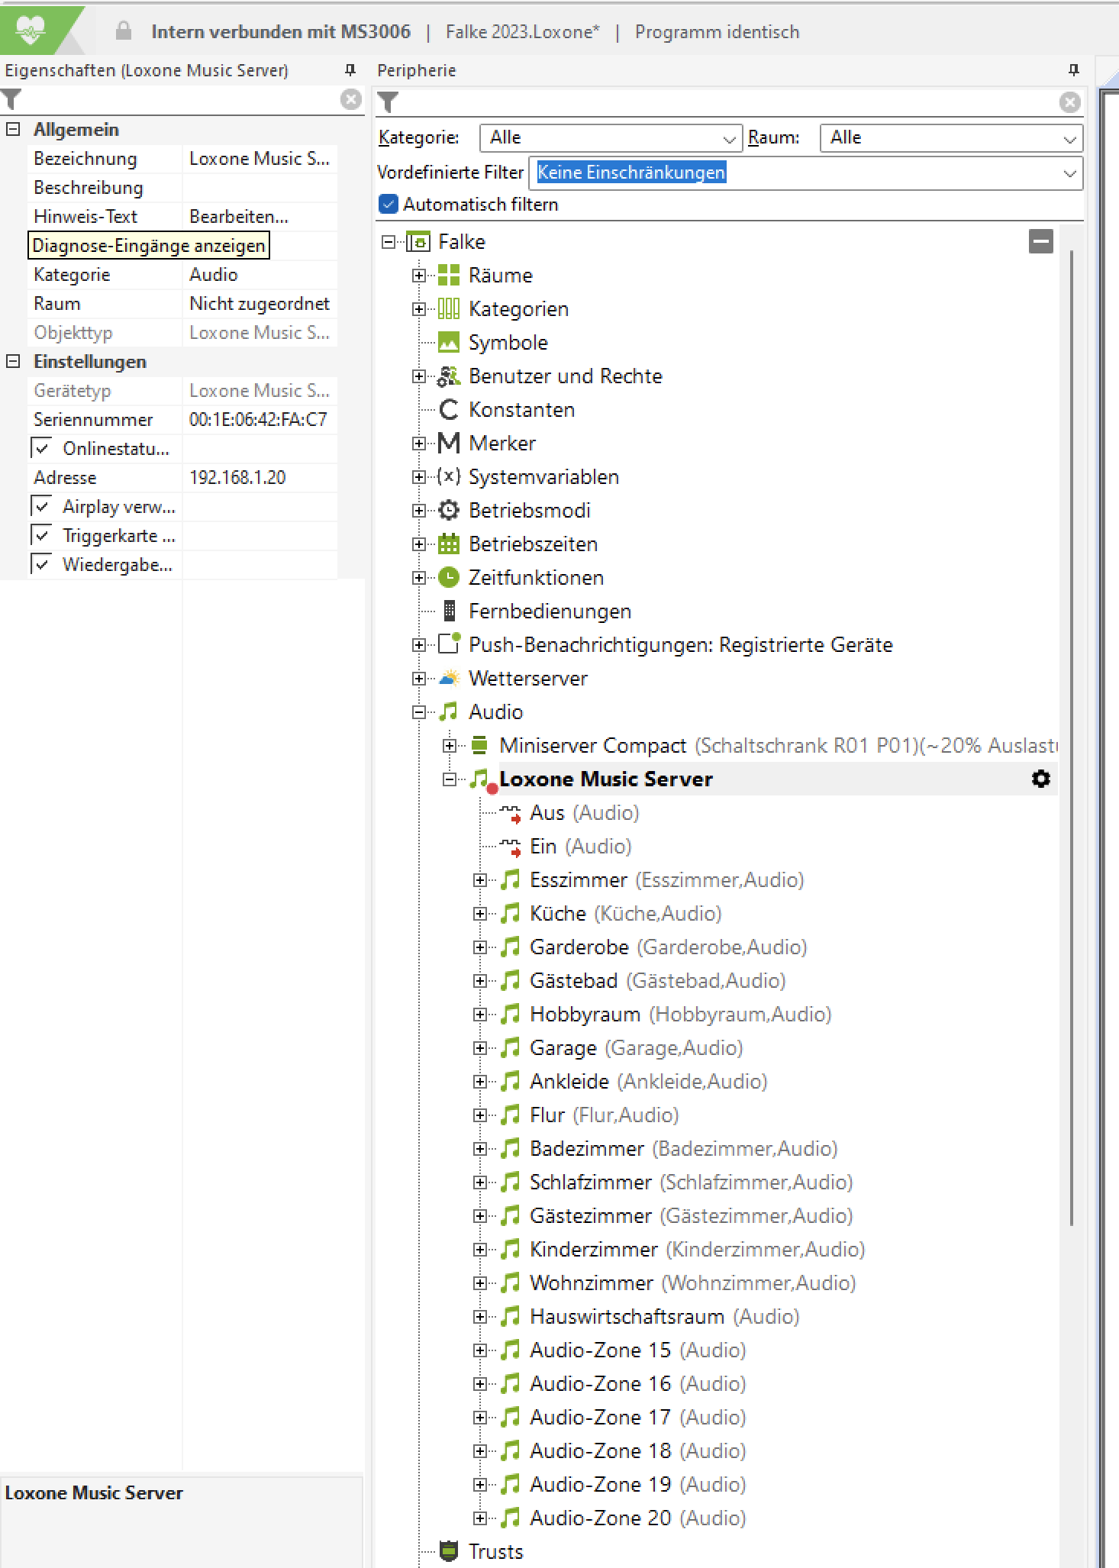Clear the Peripherie filter field

pyautogui.click(x=1070, y=102)
